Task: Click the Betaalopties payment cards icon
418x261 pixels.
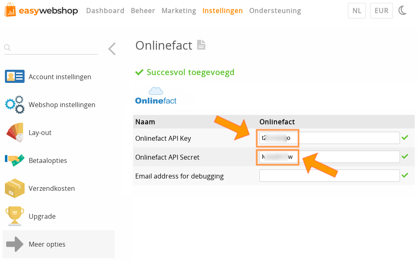Action: 15,160
